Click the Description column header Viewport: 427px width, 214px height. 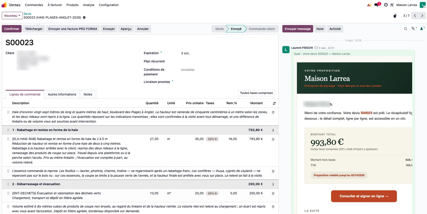pyautogui.click(x=21, y=103)
